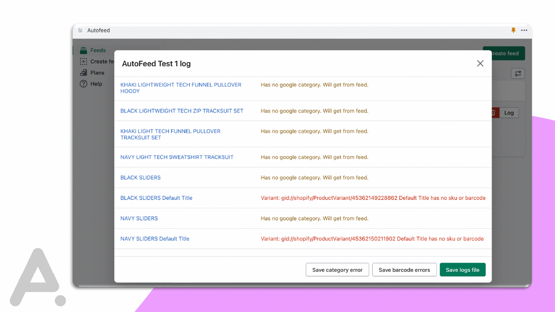Open the BLACK SLIDERS product link
The width and height of the screenshot is (555, 312).
pyautogui.click(x=140, y=177)
